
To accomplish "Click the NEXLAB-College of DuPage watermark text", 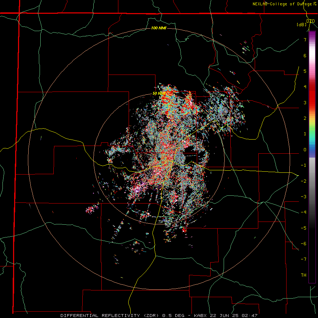I will [284, 4].
